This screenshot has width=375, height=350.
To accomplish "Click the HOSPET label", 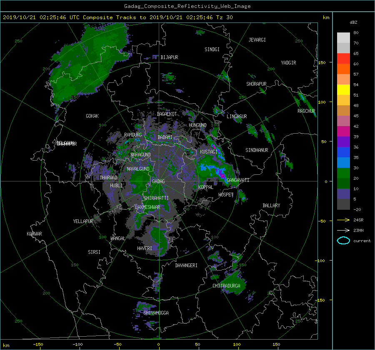I will pyautogui.click(x=226, y=195).
